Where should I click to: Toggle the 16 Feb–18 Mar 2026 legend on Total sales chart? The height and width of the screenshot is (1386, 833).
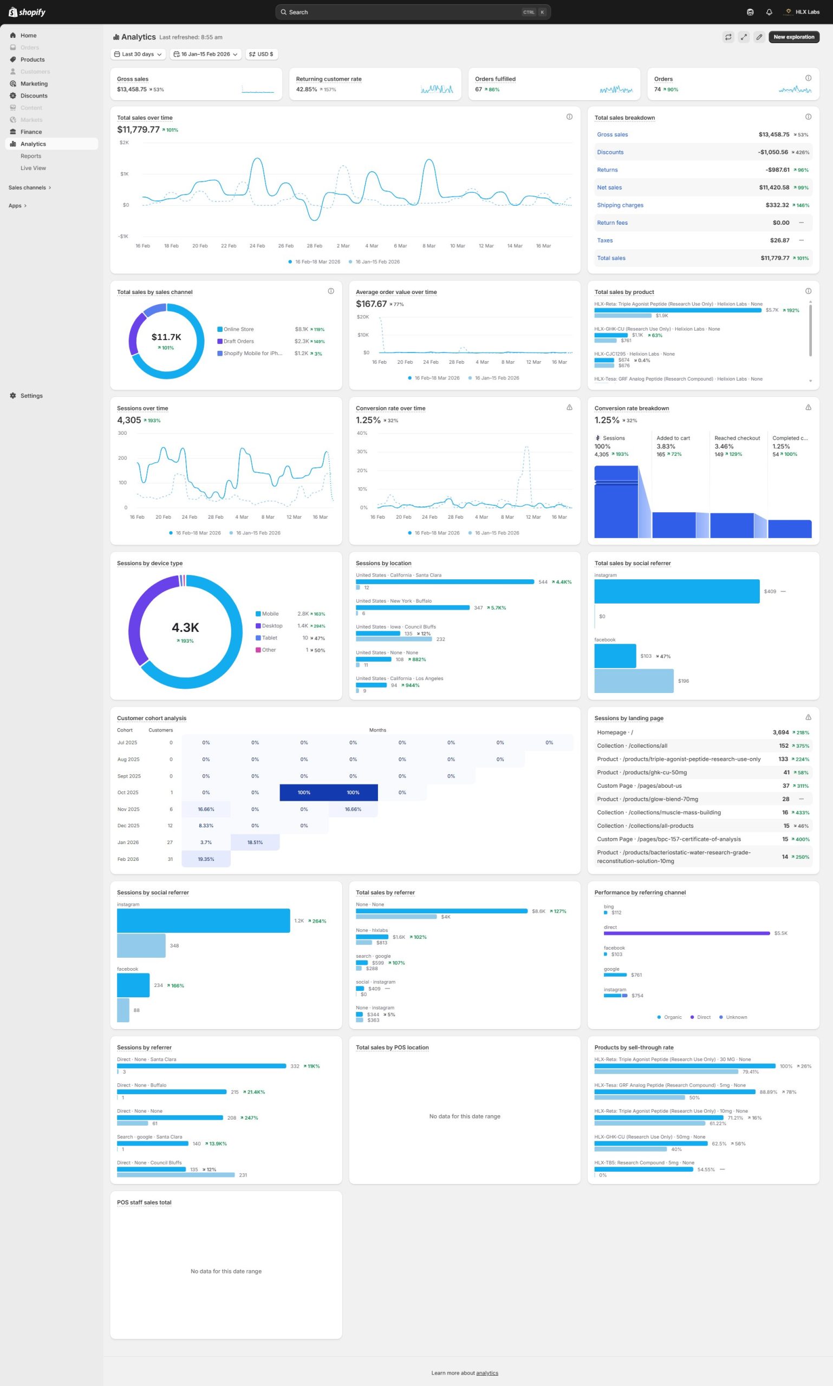314,261
